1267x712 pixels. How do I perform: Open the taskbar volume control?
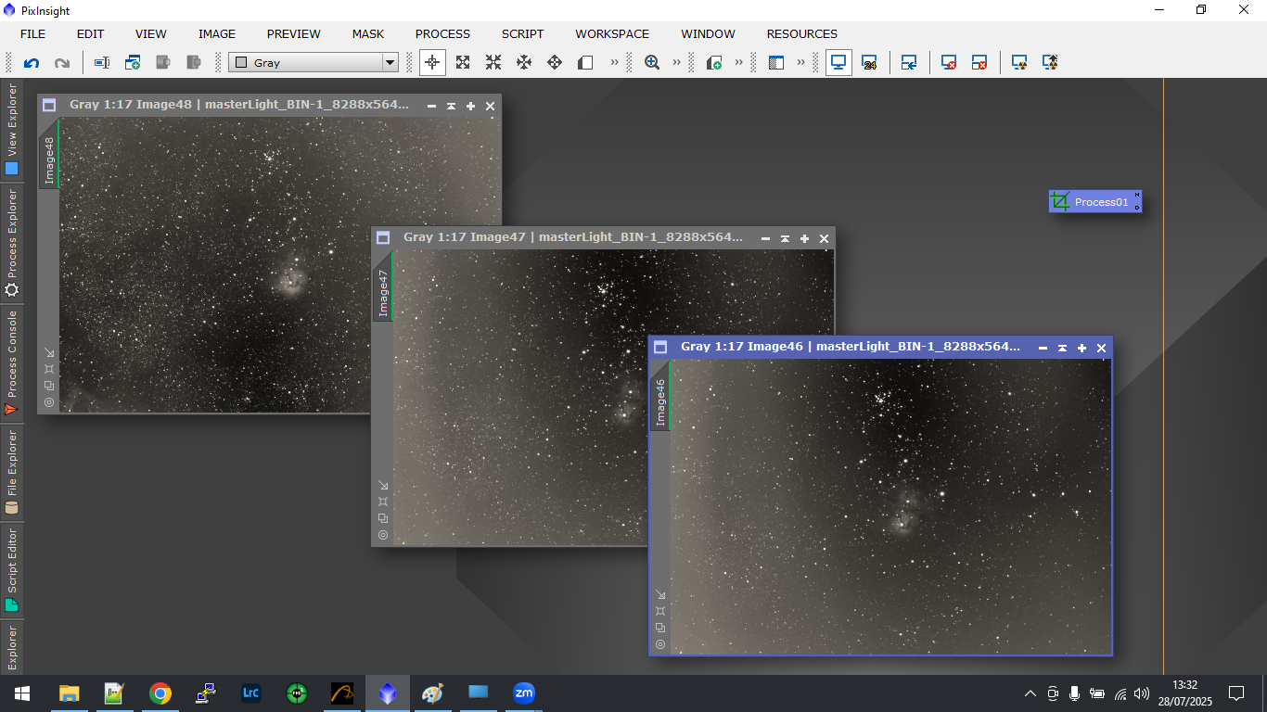pyautogui.click(x=1142, y=693)
